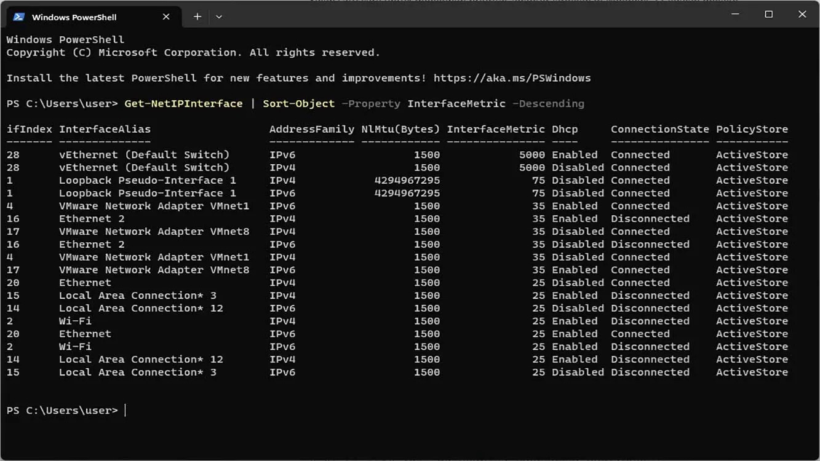
Task: Select the Windows PowerShell tab
Action: coord(94,17)
